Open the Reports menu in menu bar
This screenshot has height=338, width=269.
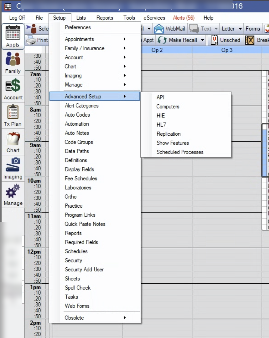click(105, 18)
